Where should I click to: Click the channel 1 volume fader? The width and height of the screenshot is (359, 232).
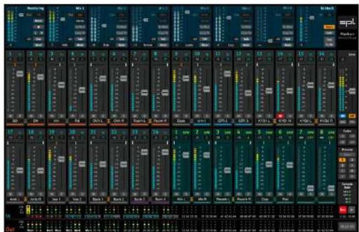[x=20, y=73]
